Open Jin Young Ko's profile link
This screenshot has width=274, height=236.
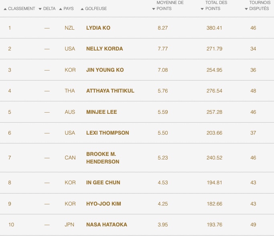click(105, 70)
